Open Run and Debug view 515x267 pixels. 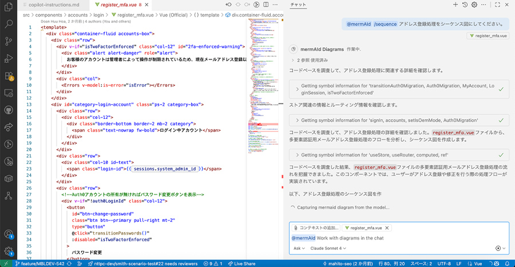9,58
